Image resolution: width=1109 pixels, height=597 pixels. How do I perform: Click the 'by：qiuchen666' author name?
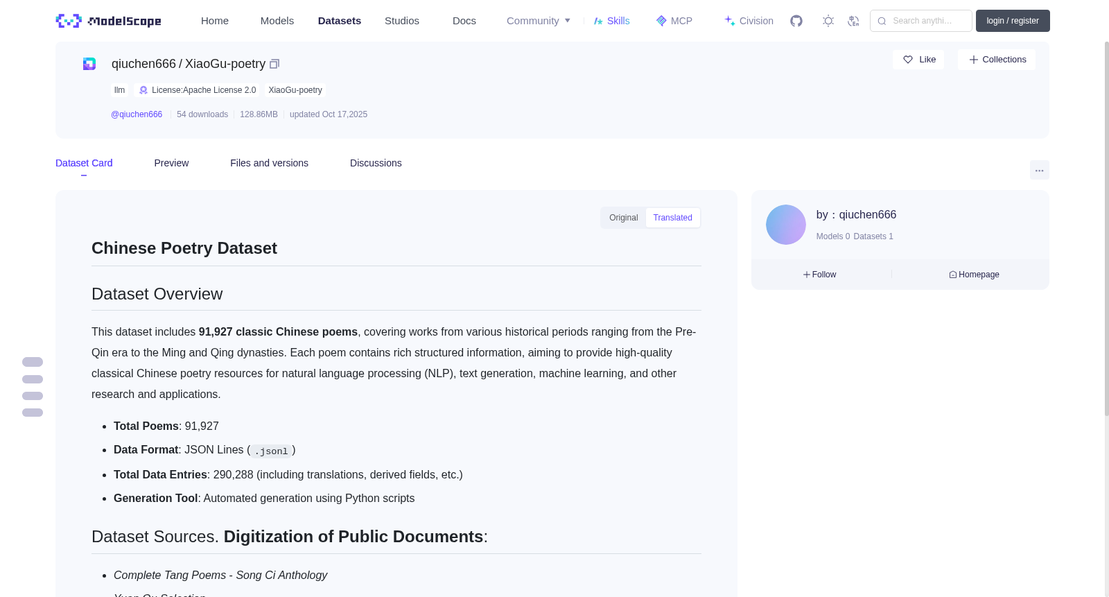coord(856,215)
